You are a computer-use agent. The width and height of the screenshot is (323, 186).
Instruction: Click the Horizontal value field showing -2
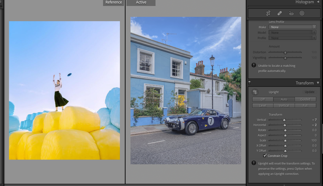click(314, 125)
